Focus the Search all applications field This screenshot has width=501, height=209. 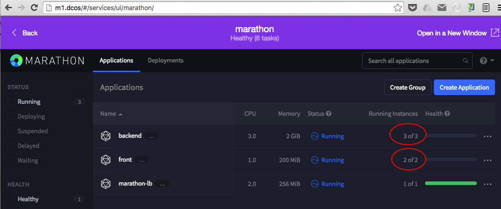tap(417, 61)
